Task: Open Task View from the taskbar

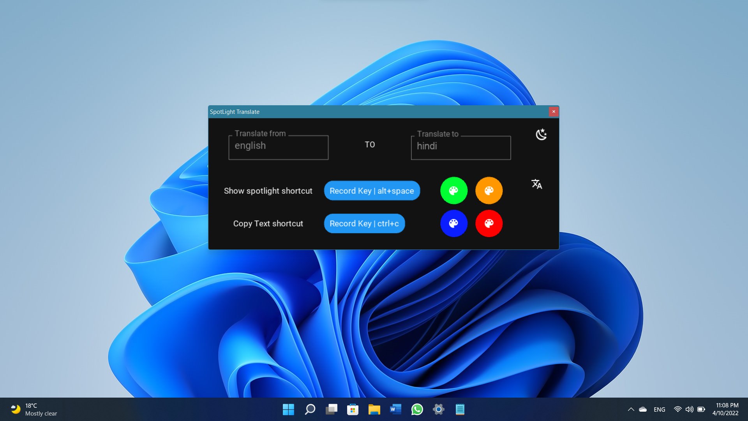Action: click(332, 409)
